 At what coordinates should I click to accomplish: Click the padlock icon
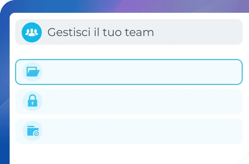33,101
